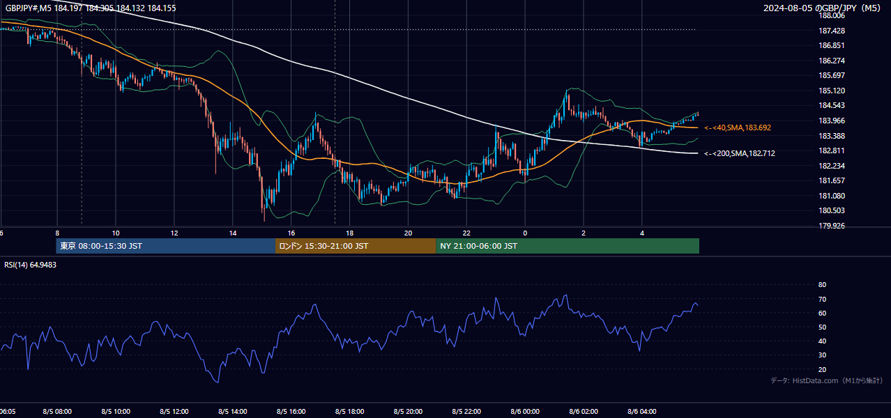The width and height of the screenshot is (891, 418).
Task: Click price axis value 183.966
Action: pos(831,121)
